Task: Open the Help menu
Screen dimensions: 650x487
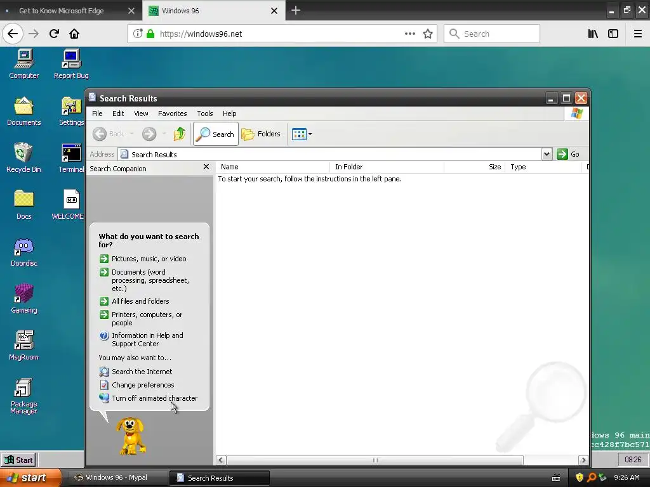Action: click(x=229, y=114)
